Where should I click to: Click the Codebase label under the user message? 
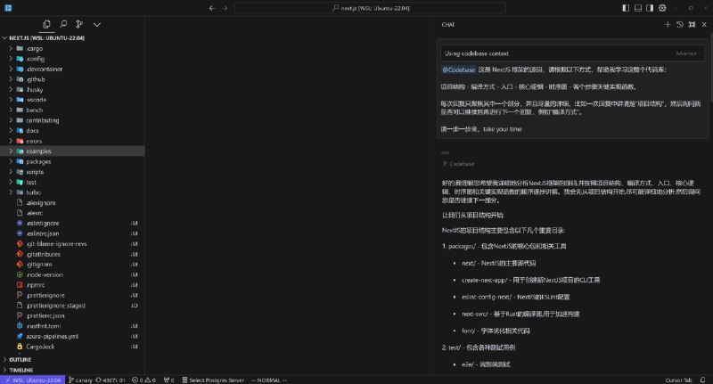[458, 164]
